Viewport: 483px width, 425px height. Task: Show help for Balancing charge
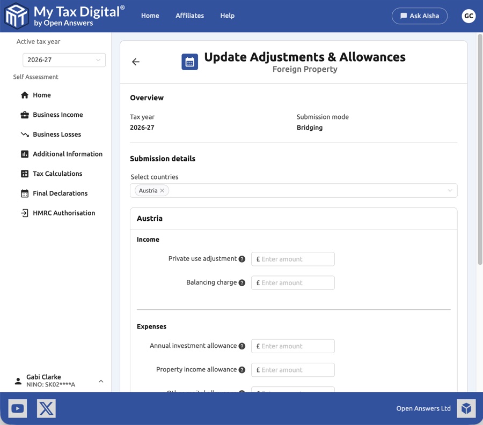(x=241, y=282)
